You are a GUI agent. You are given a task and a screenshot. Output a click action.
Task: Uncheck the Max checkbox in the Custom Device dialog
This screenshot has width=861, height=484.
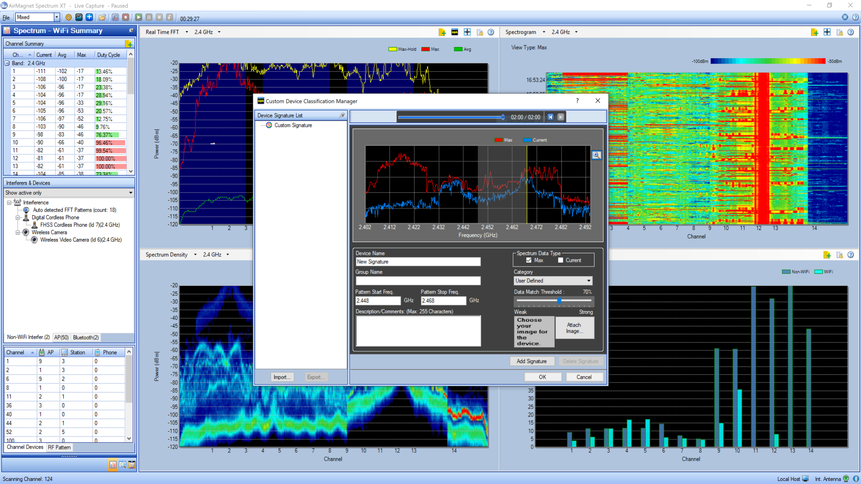(x=528, y=260)
